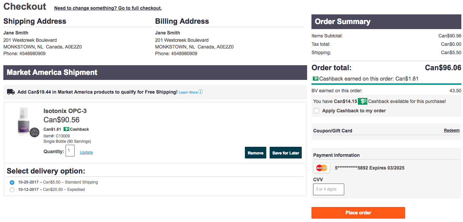Open the Learn More free shipping link
463x222 pixels.
(x=188, y=92)
